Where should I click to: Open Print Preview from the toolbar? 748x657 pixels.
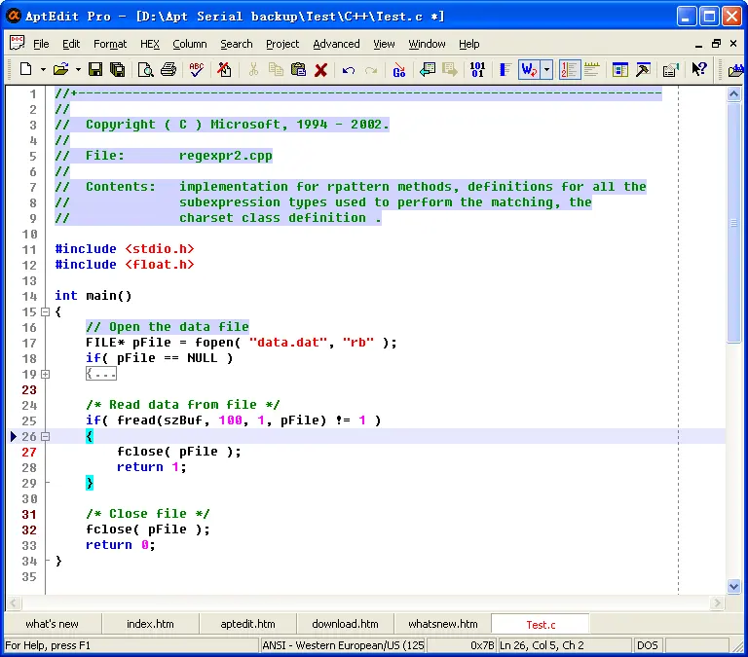click(x=146, y=70)
